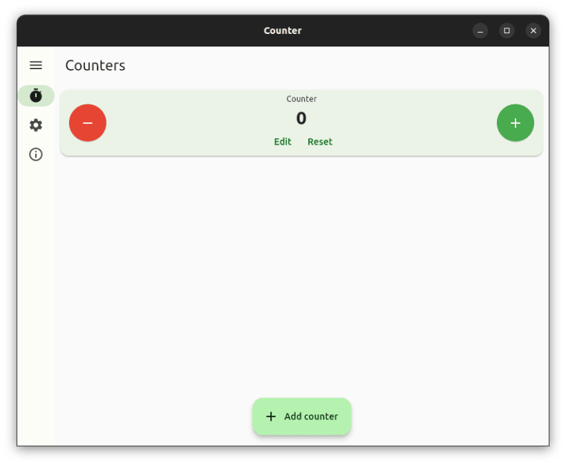The height and width of the screenshot is (465, 566).
Task: Click the Counters page heading
Action: click(95, 66)
